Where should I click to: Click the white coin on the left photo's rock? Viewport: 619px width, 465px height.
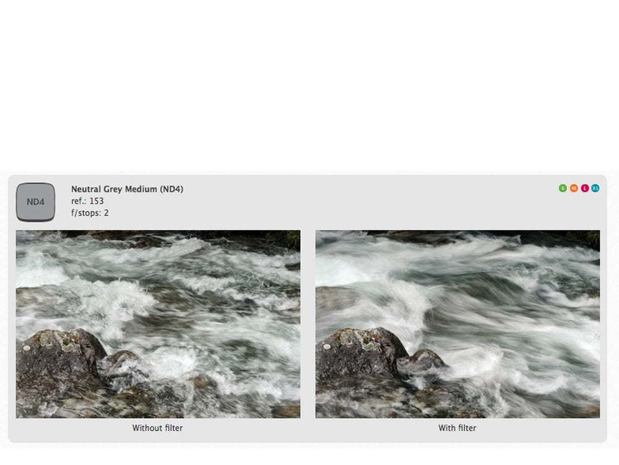[27, 348]
